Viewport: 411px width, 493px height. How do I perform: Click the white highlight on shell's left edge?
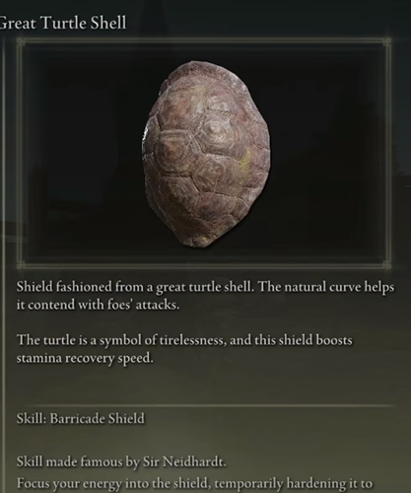pyautogui.click(x=145, y=138)
